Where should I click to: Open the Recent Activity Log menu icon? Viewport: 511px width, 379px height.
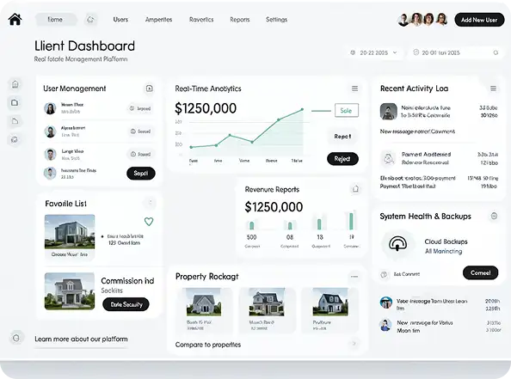click(x=494, y=89)
